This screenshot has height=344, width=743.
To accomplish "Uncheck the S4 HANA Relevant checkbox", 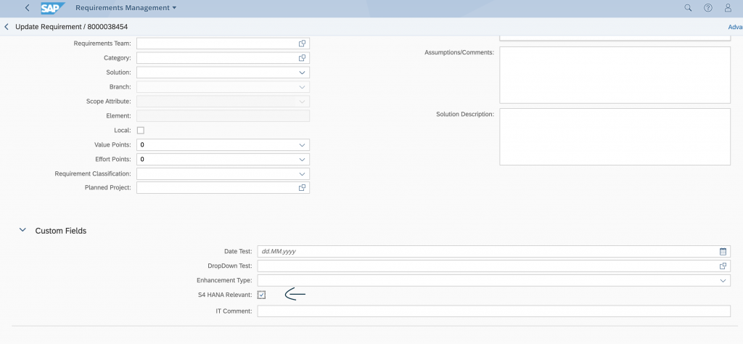I will coord(261,295).
